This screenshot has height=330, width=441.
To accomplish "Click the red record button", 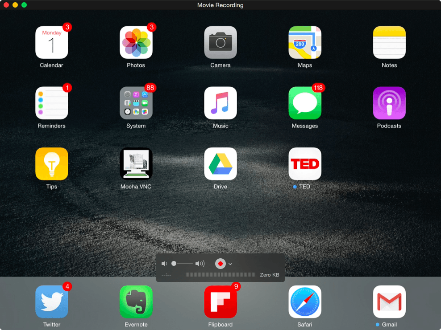I will click(x=220, y=264).
